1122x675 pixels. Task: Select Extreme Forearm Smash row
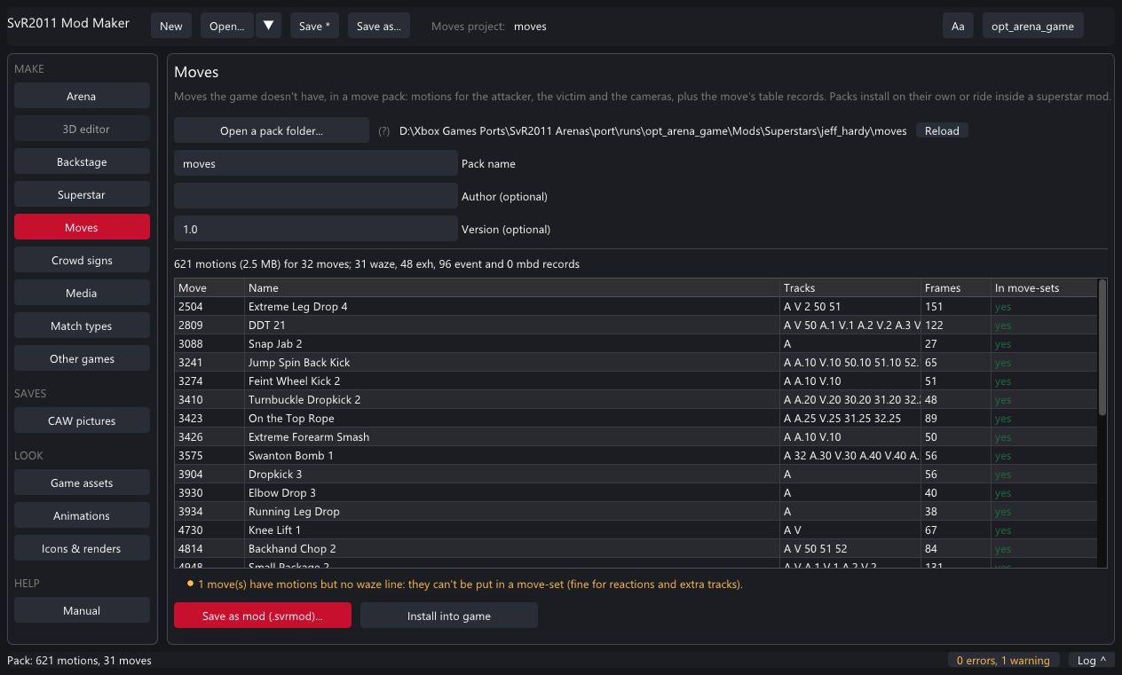(x=636, y=436)
